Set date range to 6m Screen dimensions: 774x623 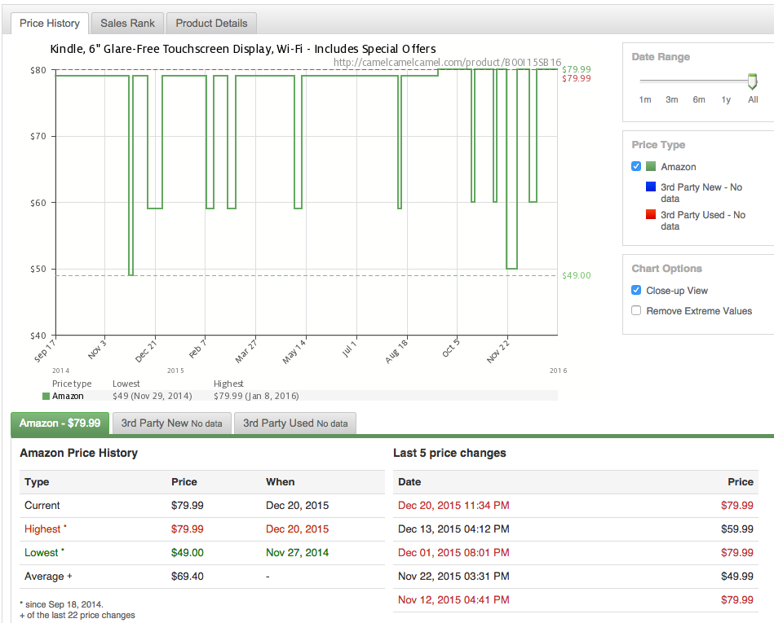pos(699,99)
